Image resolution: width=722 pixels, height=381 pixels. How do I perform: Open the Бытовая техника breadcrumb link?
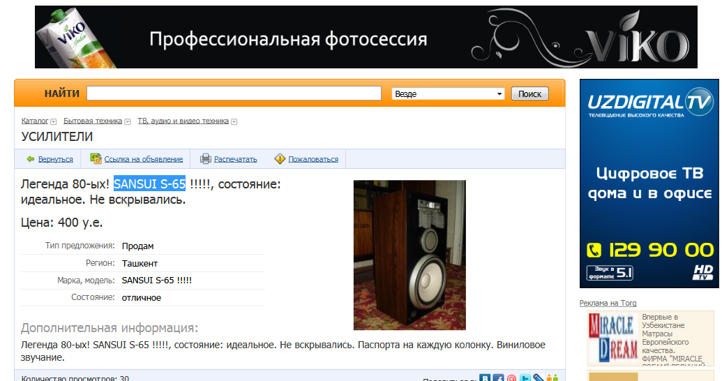click(x=93, y=121)
